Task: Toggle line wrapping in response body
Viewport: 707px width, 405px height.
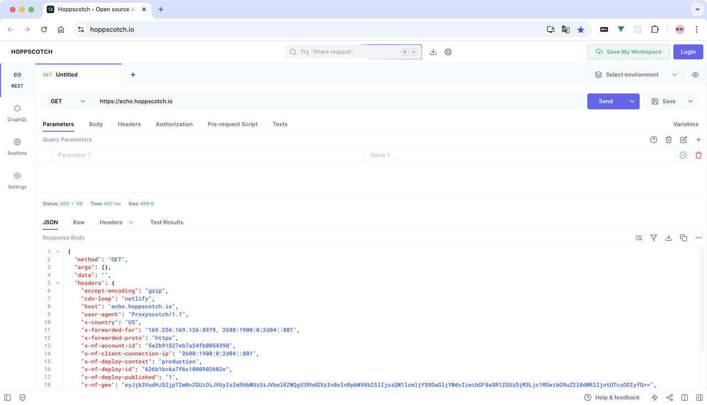Action: tap(639, 238)
